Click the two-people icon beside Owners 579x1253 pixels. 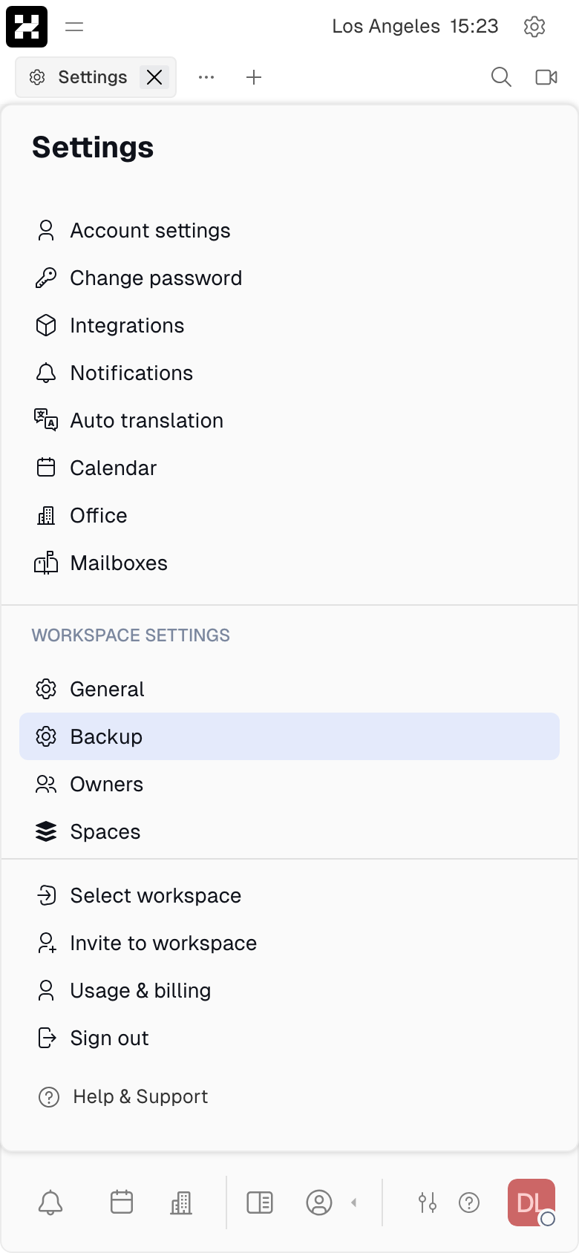46,784
